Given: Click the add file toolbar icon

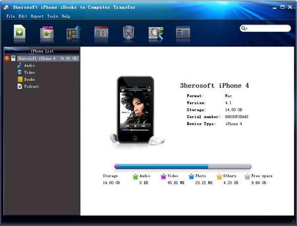Looking at the screenshot, I should [19, 32].
